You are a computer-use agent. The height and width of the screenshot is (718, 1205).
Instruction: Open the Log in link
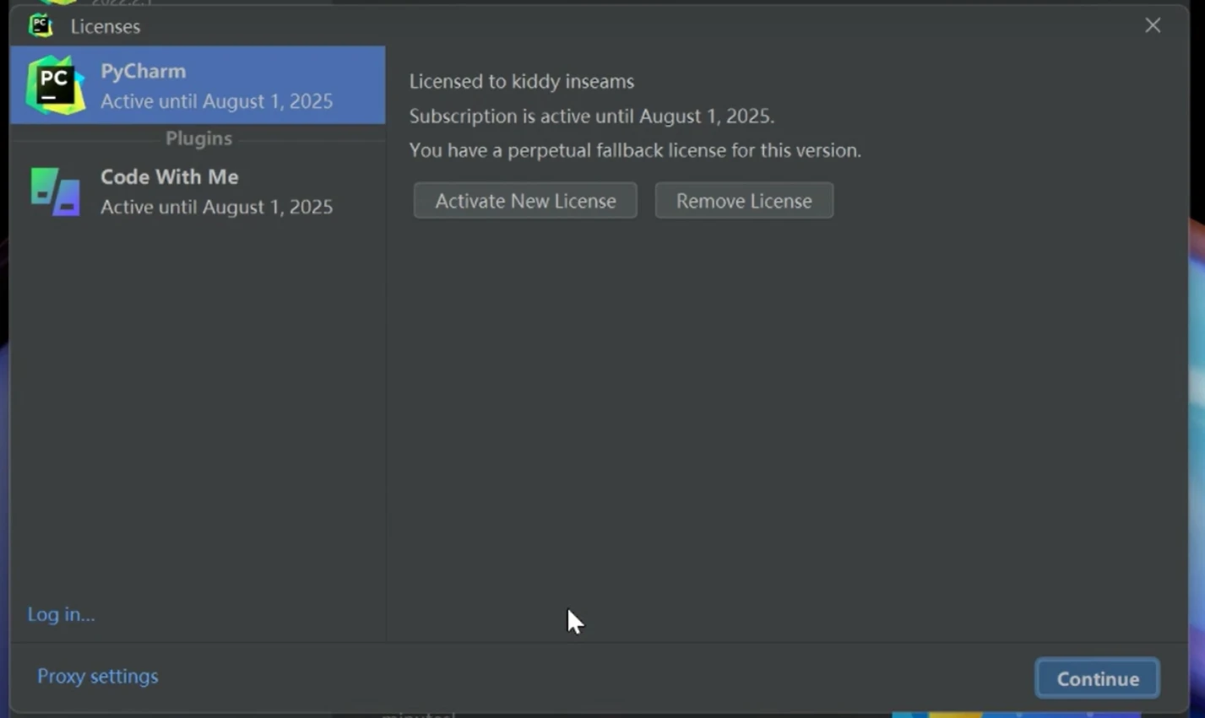pos(61,614)
